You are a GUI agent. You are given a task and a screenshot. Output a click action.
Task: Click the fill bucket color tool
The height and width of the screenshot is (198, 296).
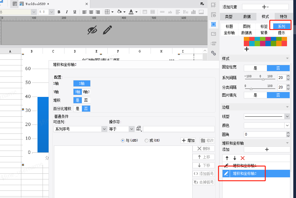click(x=119, y=12)
